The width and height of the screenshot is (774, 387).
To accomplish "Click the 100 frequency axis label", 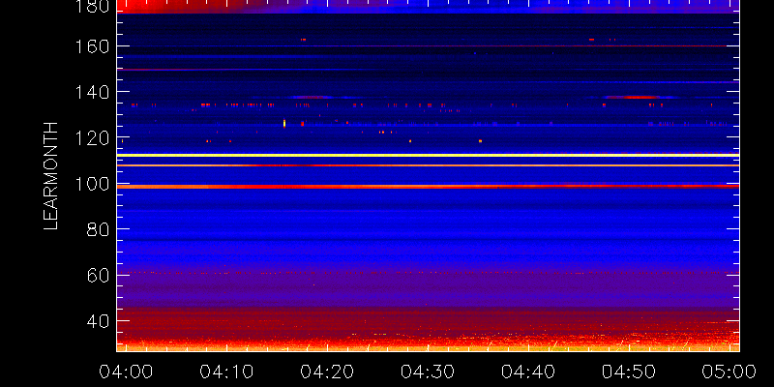I will [94, 184].
